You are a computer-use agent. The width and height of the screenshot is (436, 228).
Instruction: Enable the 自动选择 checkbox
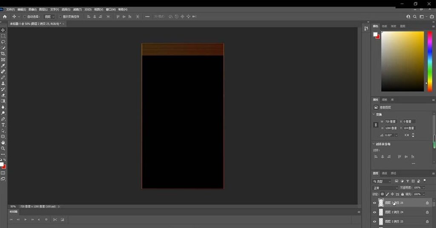pos(25,17)
